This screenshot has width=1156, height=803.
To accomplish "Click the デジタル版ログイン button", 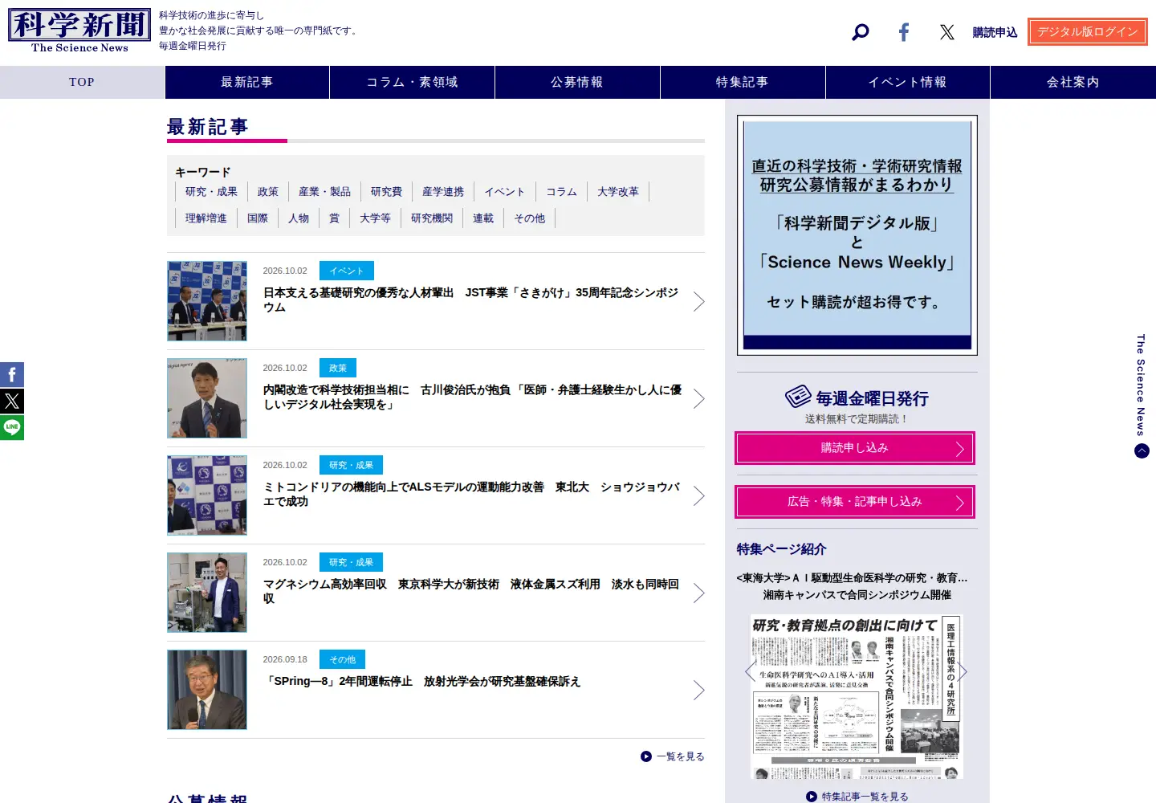I will coord(1088,32).
